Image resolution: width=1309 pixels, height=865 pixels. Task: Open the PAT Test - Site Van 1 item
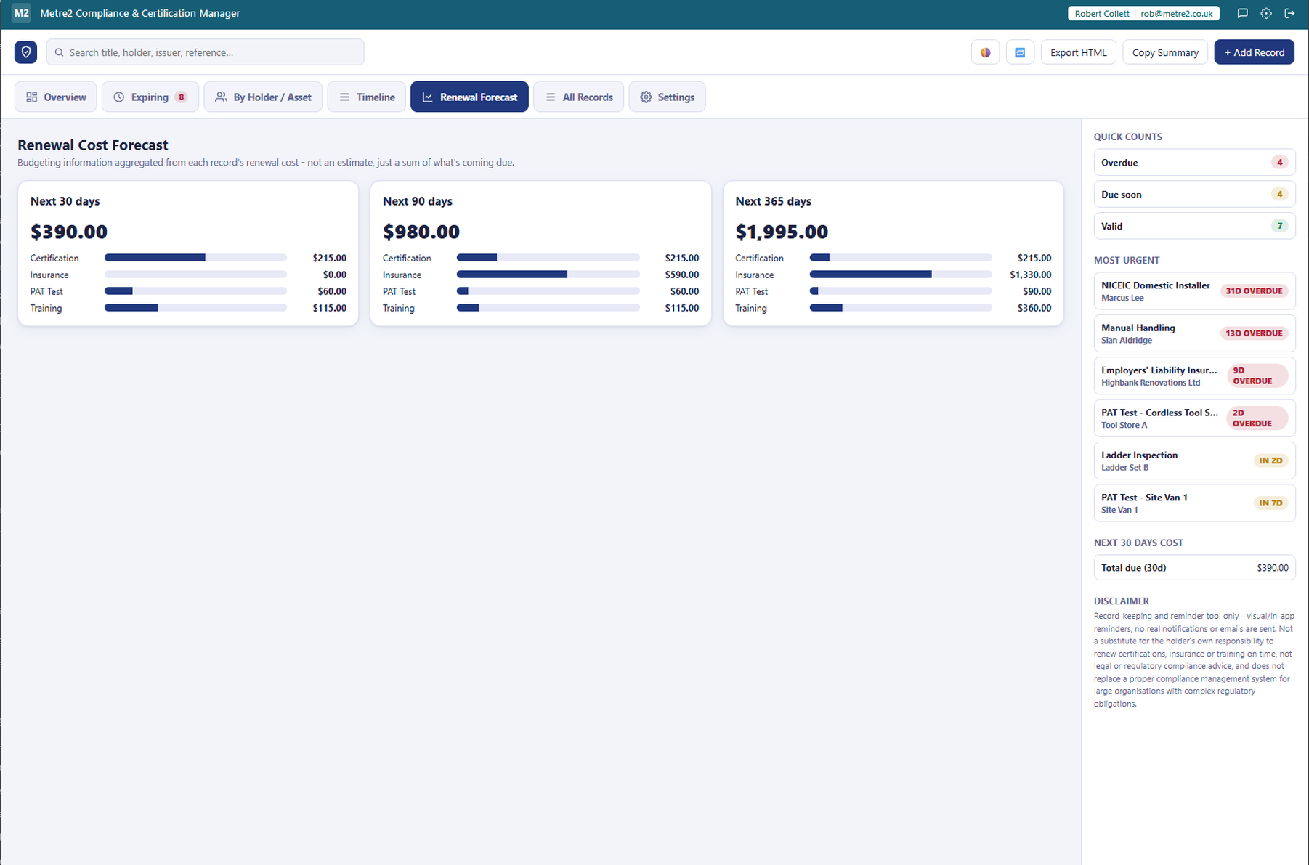coord(1194,503)
